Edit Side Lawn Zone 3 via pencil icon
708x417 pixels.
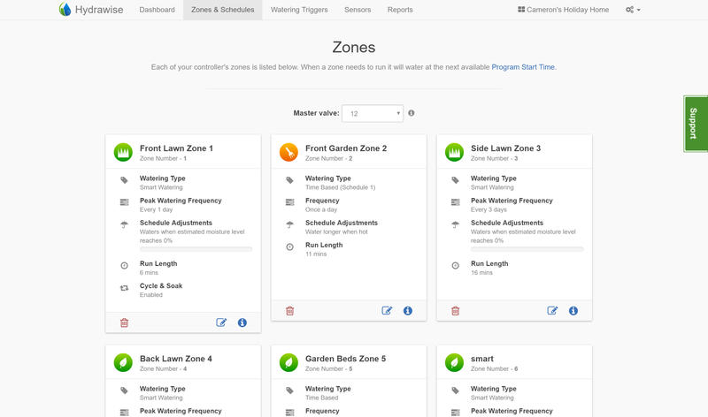[x=552, y=311]
